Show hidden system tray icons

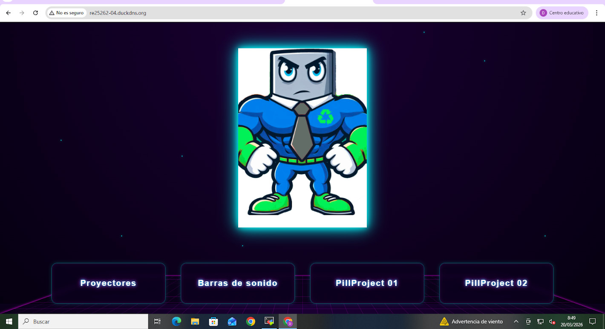[x=516, y=321]
